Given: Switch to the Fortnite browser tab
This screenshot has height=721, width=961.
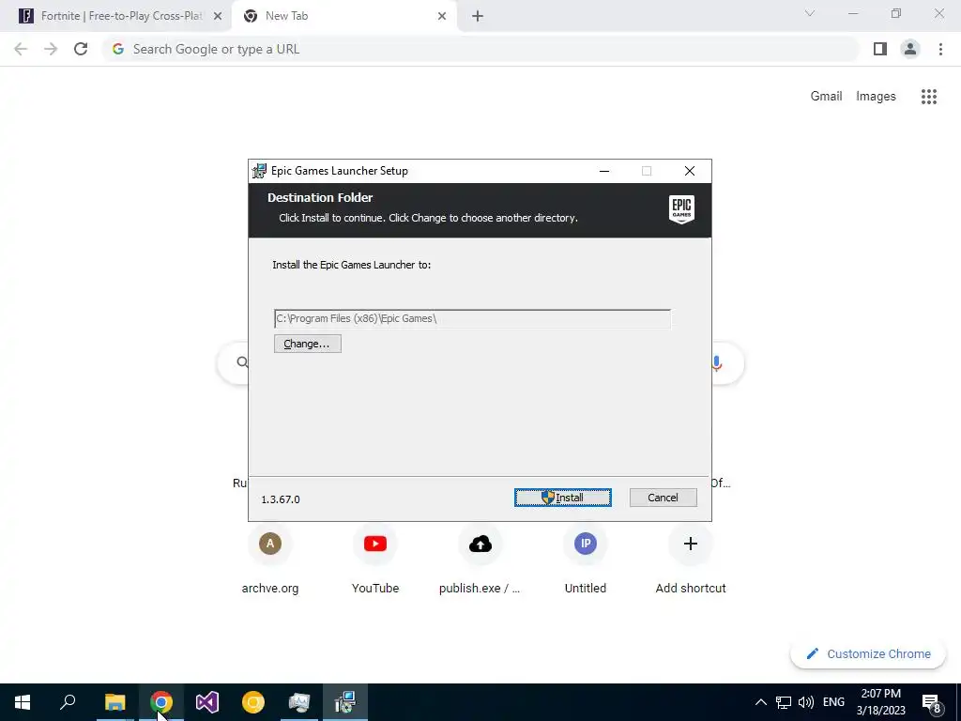Looking at the screenshot, I should tap(116, 16).
